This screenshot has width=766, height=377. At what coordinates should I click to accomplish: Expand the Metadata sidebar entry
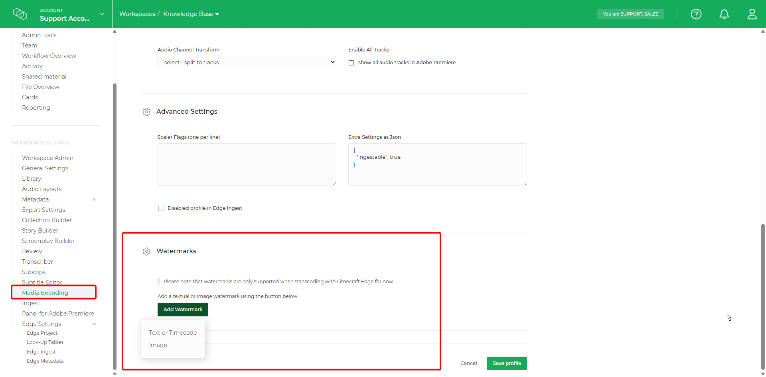click(94, 199)
